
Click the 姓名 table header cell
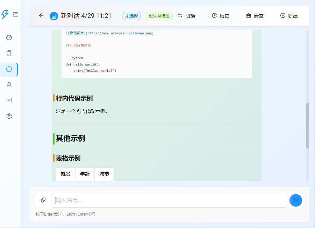66,174
